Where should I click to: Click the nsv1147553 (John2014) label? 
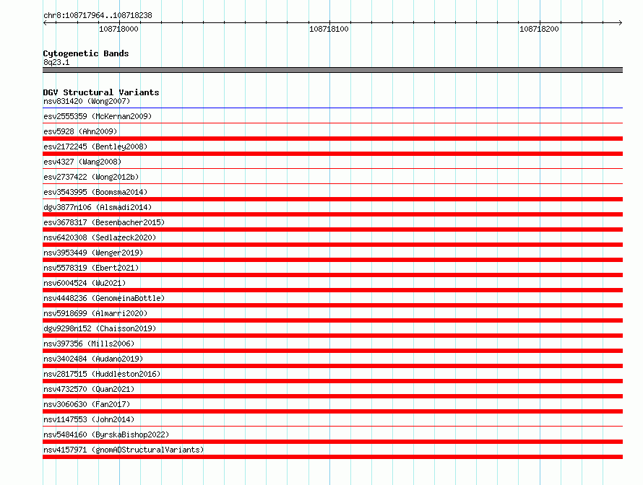coord(89,419)
